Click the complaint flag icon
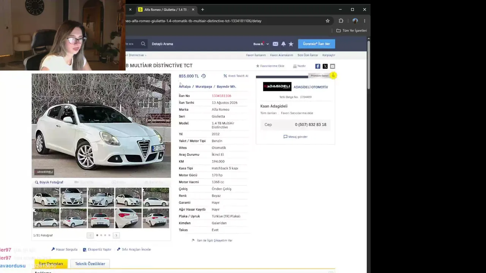 (193, 240)
